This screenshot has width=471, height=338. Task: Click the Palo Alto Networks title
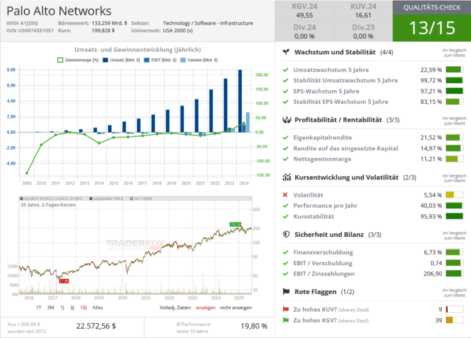(x=59, y=11)
